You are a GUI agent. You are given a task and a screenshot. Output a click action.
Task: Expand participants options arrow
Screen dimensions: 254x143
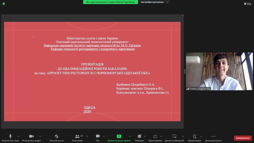click(x=87, y=136)
